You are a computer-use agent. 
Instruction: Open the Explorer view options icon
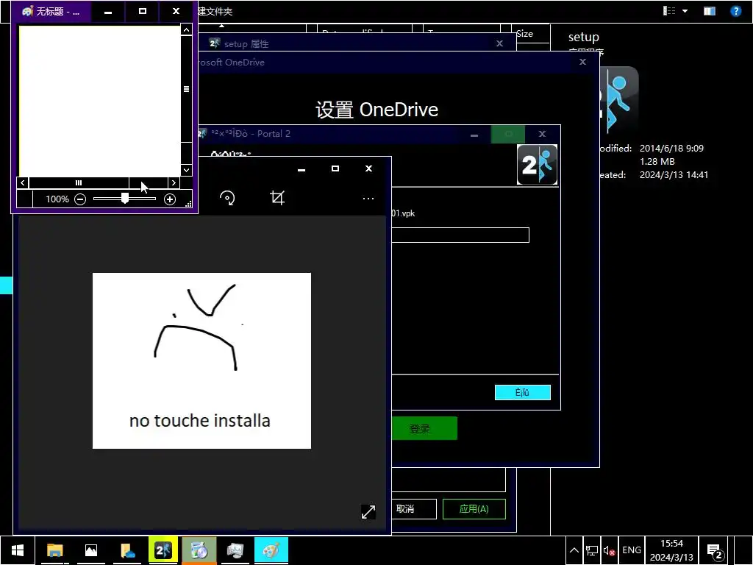point(669,10)
